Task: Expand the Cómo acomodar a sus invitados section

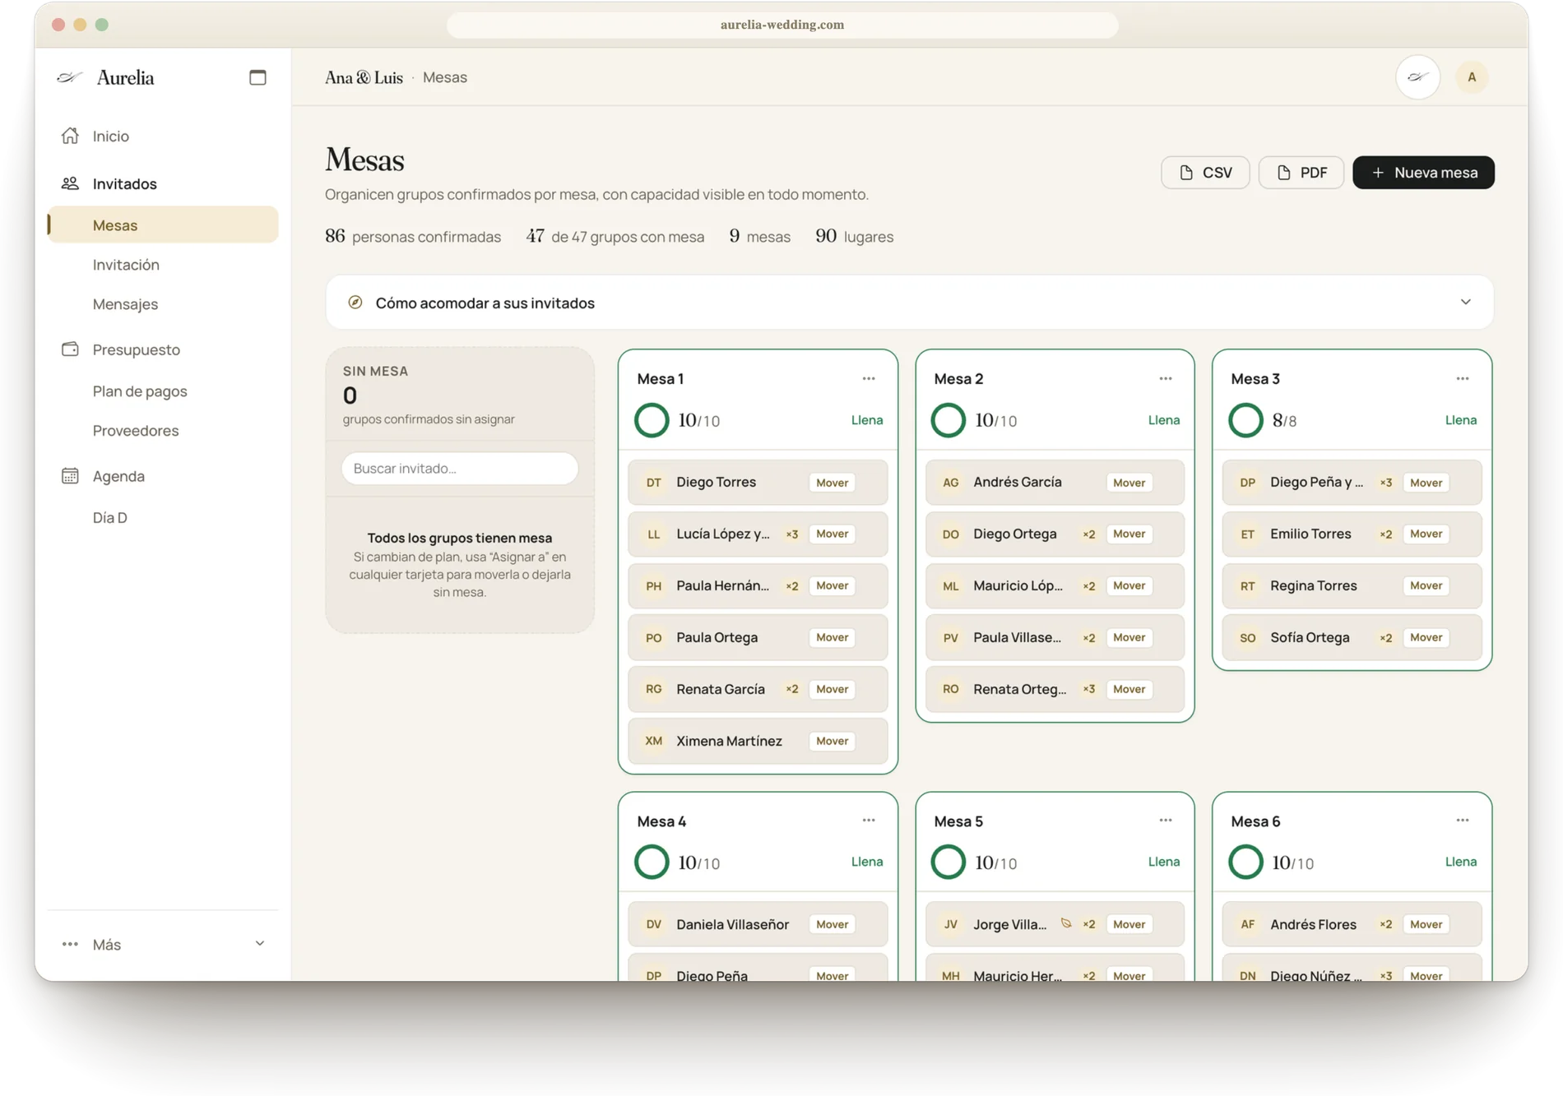Action: pyautogui.click(x=909, y=303)
